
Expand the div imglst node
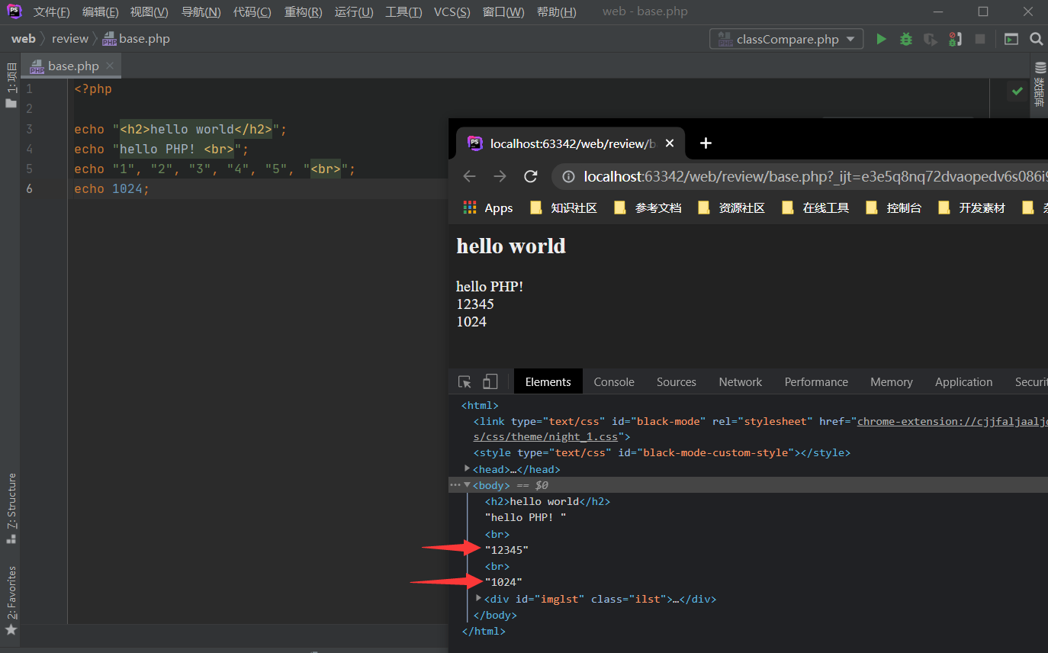[479, 598]
